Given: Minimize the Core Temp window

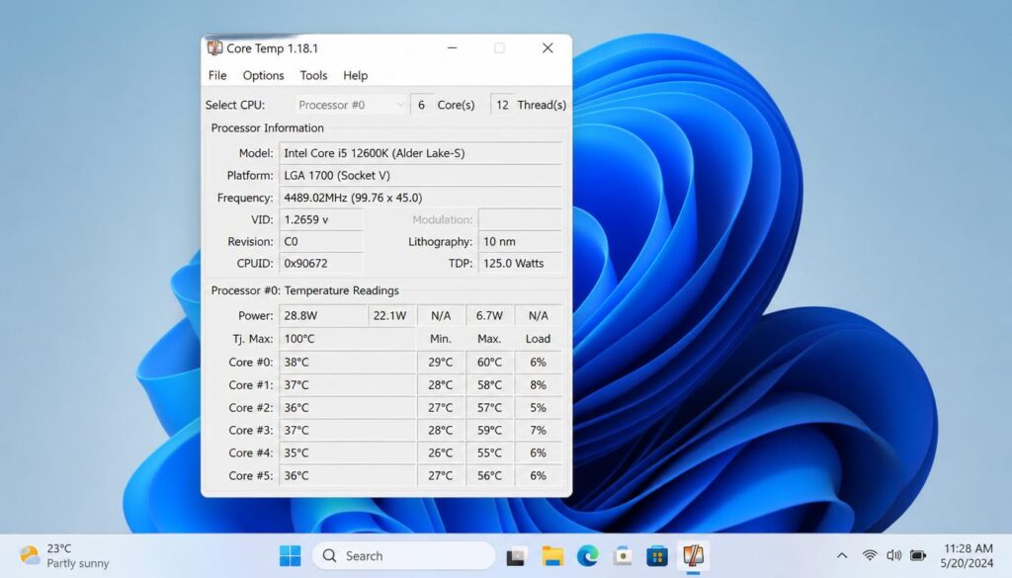Looking at the screenshot, I should pos(453,47).
